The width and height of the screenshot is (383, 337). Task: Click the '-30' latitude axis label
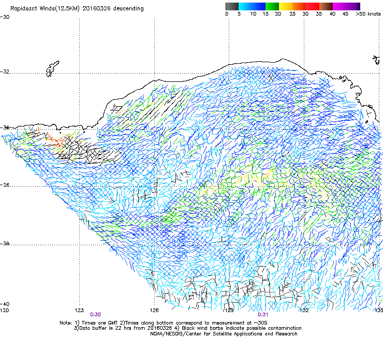[x=5, y=17]
